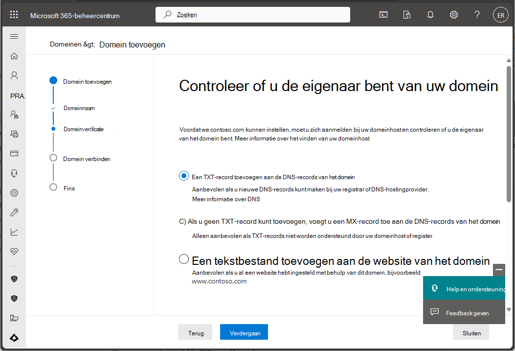Minimize the help widget panel
The width and height of the screenshot is (515, 351).
tap(499, 270)
